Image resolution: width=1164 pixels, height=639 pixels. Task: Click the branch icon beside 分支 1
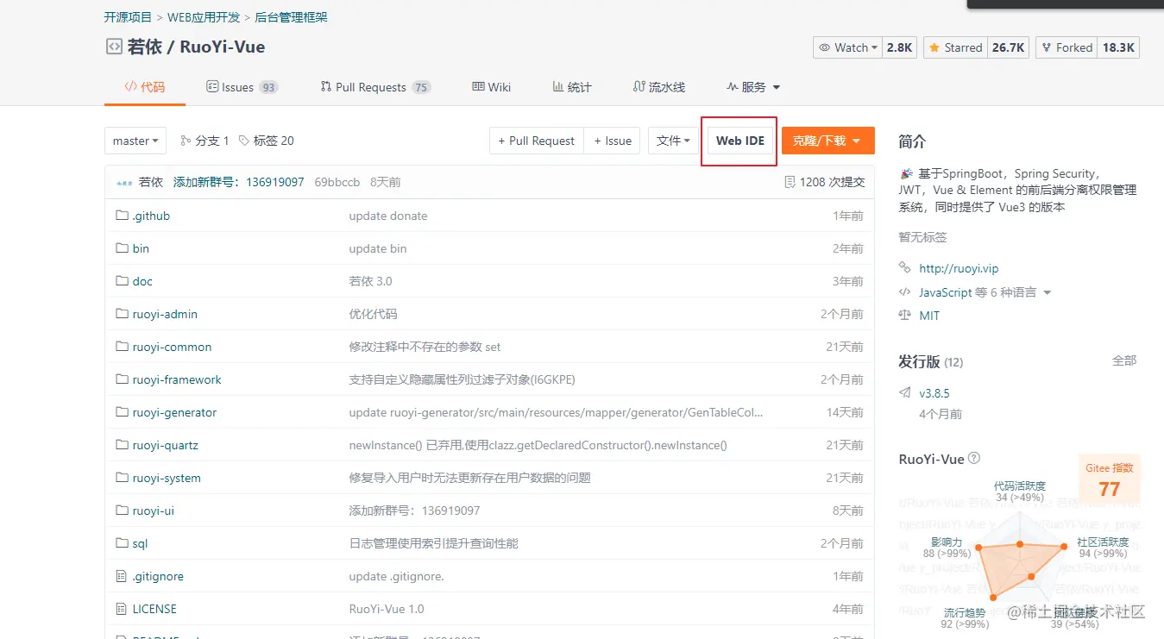pos(186,141)
